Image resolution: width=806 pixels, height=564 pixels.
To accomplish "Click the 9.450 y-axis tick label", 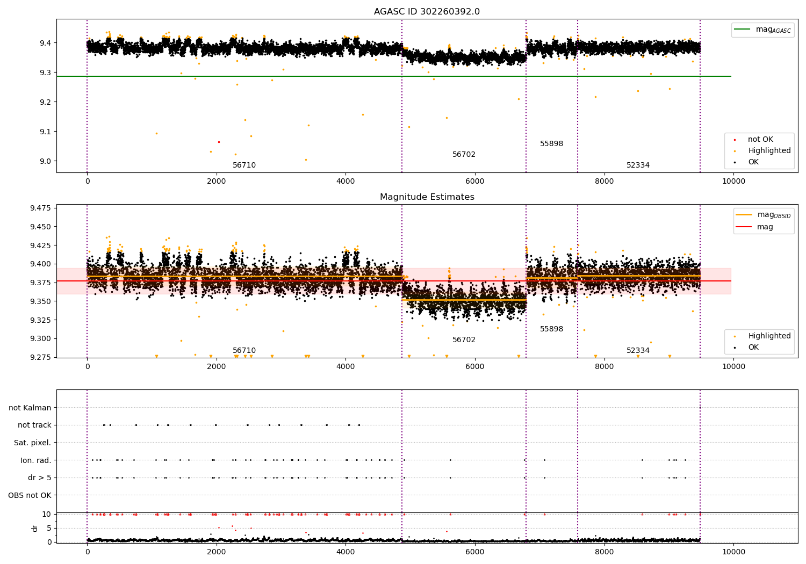I will pyautogui.click(x=40, y=227).
